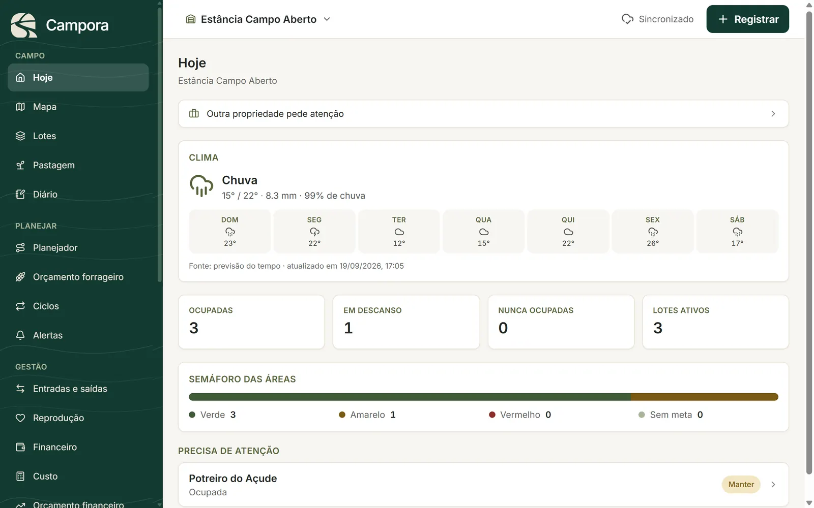Open the Ocupadas 3 stat card
The height and width of the screenshot is (508, 814).
point(251,322)
